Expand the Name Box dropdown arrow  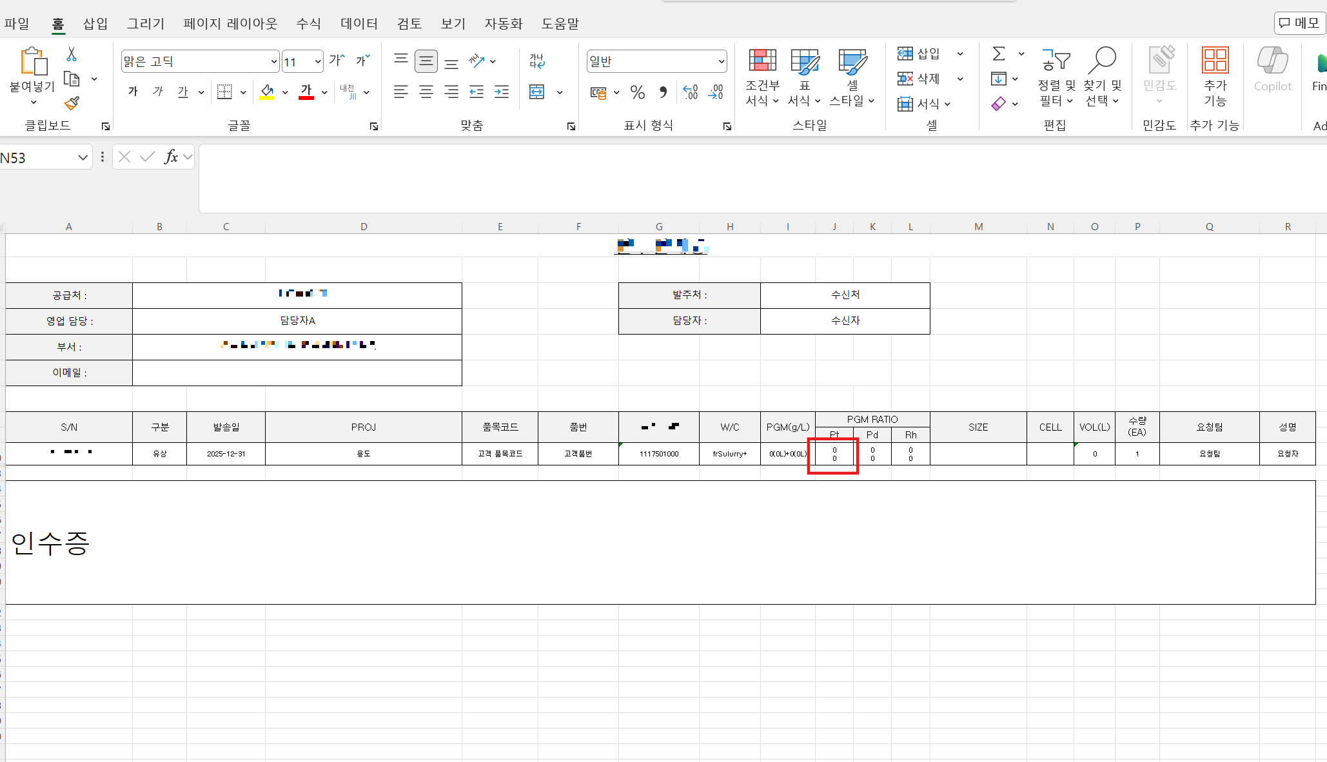pyautogui.click(x=83, y=158)
